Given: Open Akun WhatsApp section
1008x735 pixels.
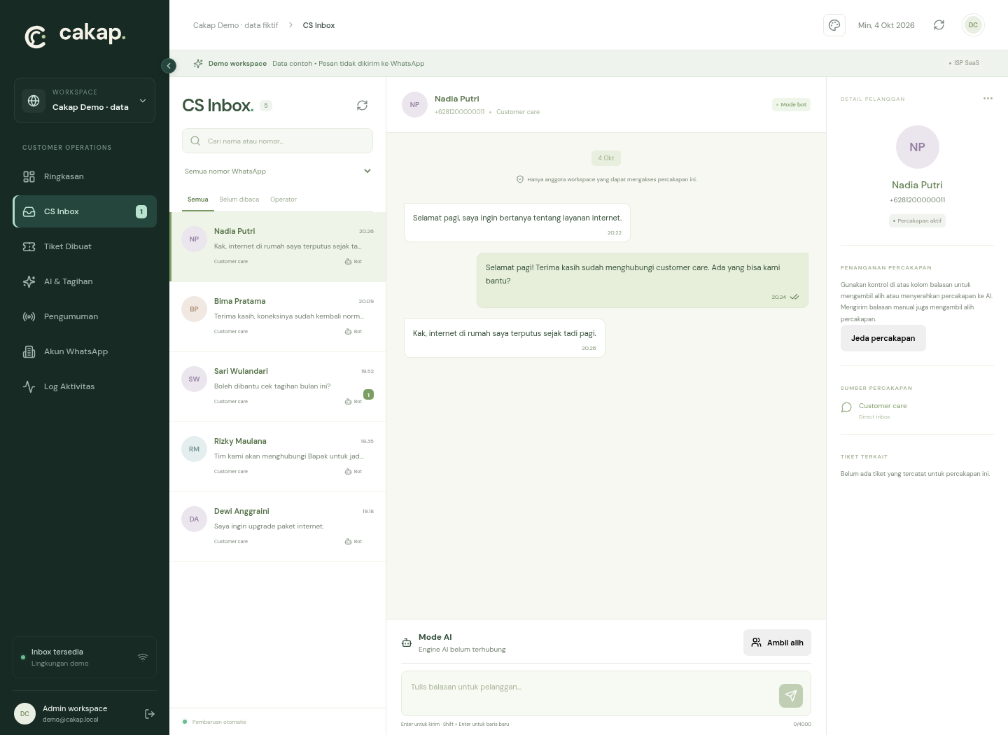Looking at the screenshot, I should [x=85, y=351].
